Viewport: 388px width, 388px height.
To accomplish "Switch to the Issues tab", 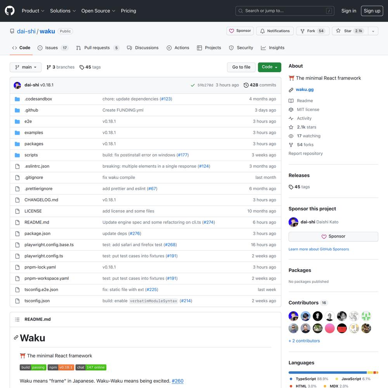I will coord(53,48).
